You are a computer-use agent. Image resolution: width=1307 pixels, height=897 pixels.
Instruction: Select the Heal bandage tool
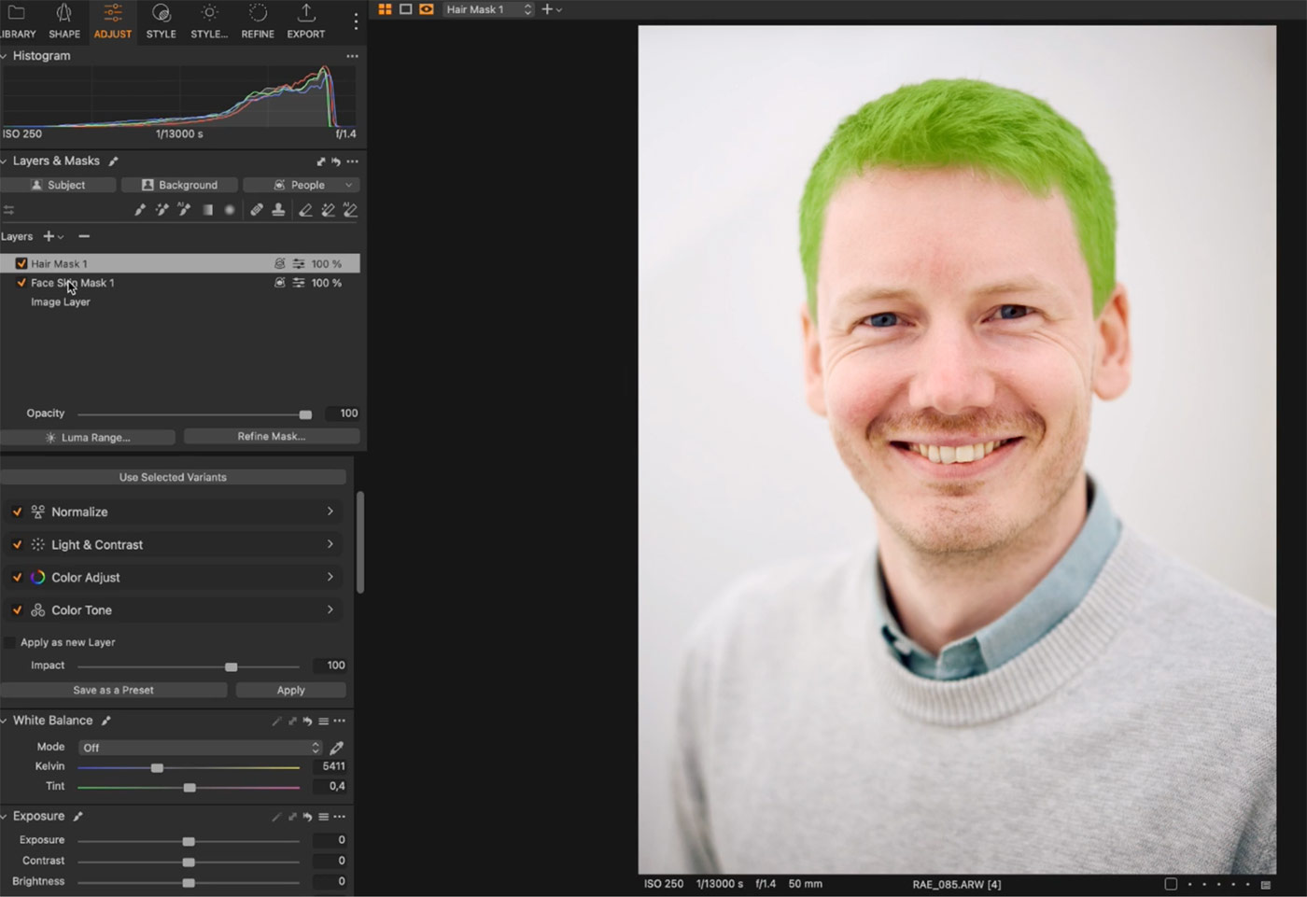257,210
